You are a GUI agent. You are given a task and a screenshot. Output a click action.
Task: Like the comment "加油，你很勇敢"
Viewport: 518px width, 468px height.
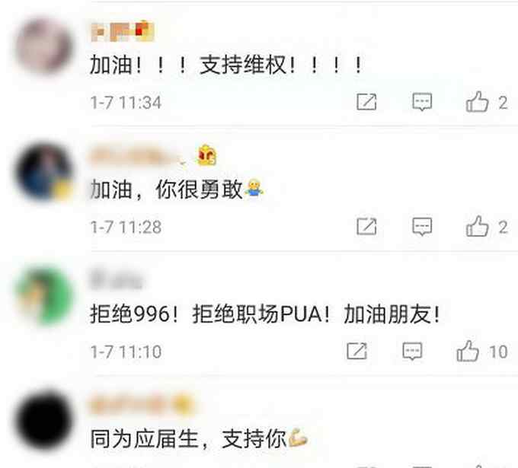[x=477, y=226]
